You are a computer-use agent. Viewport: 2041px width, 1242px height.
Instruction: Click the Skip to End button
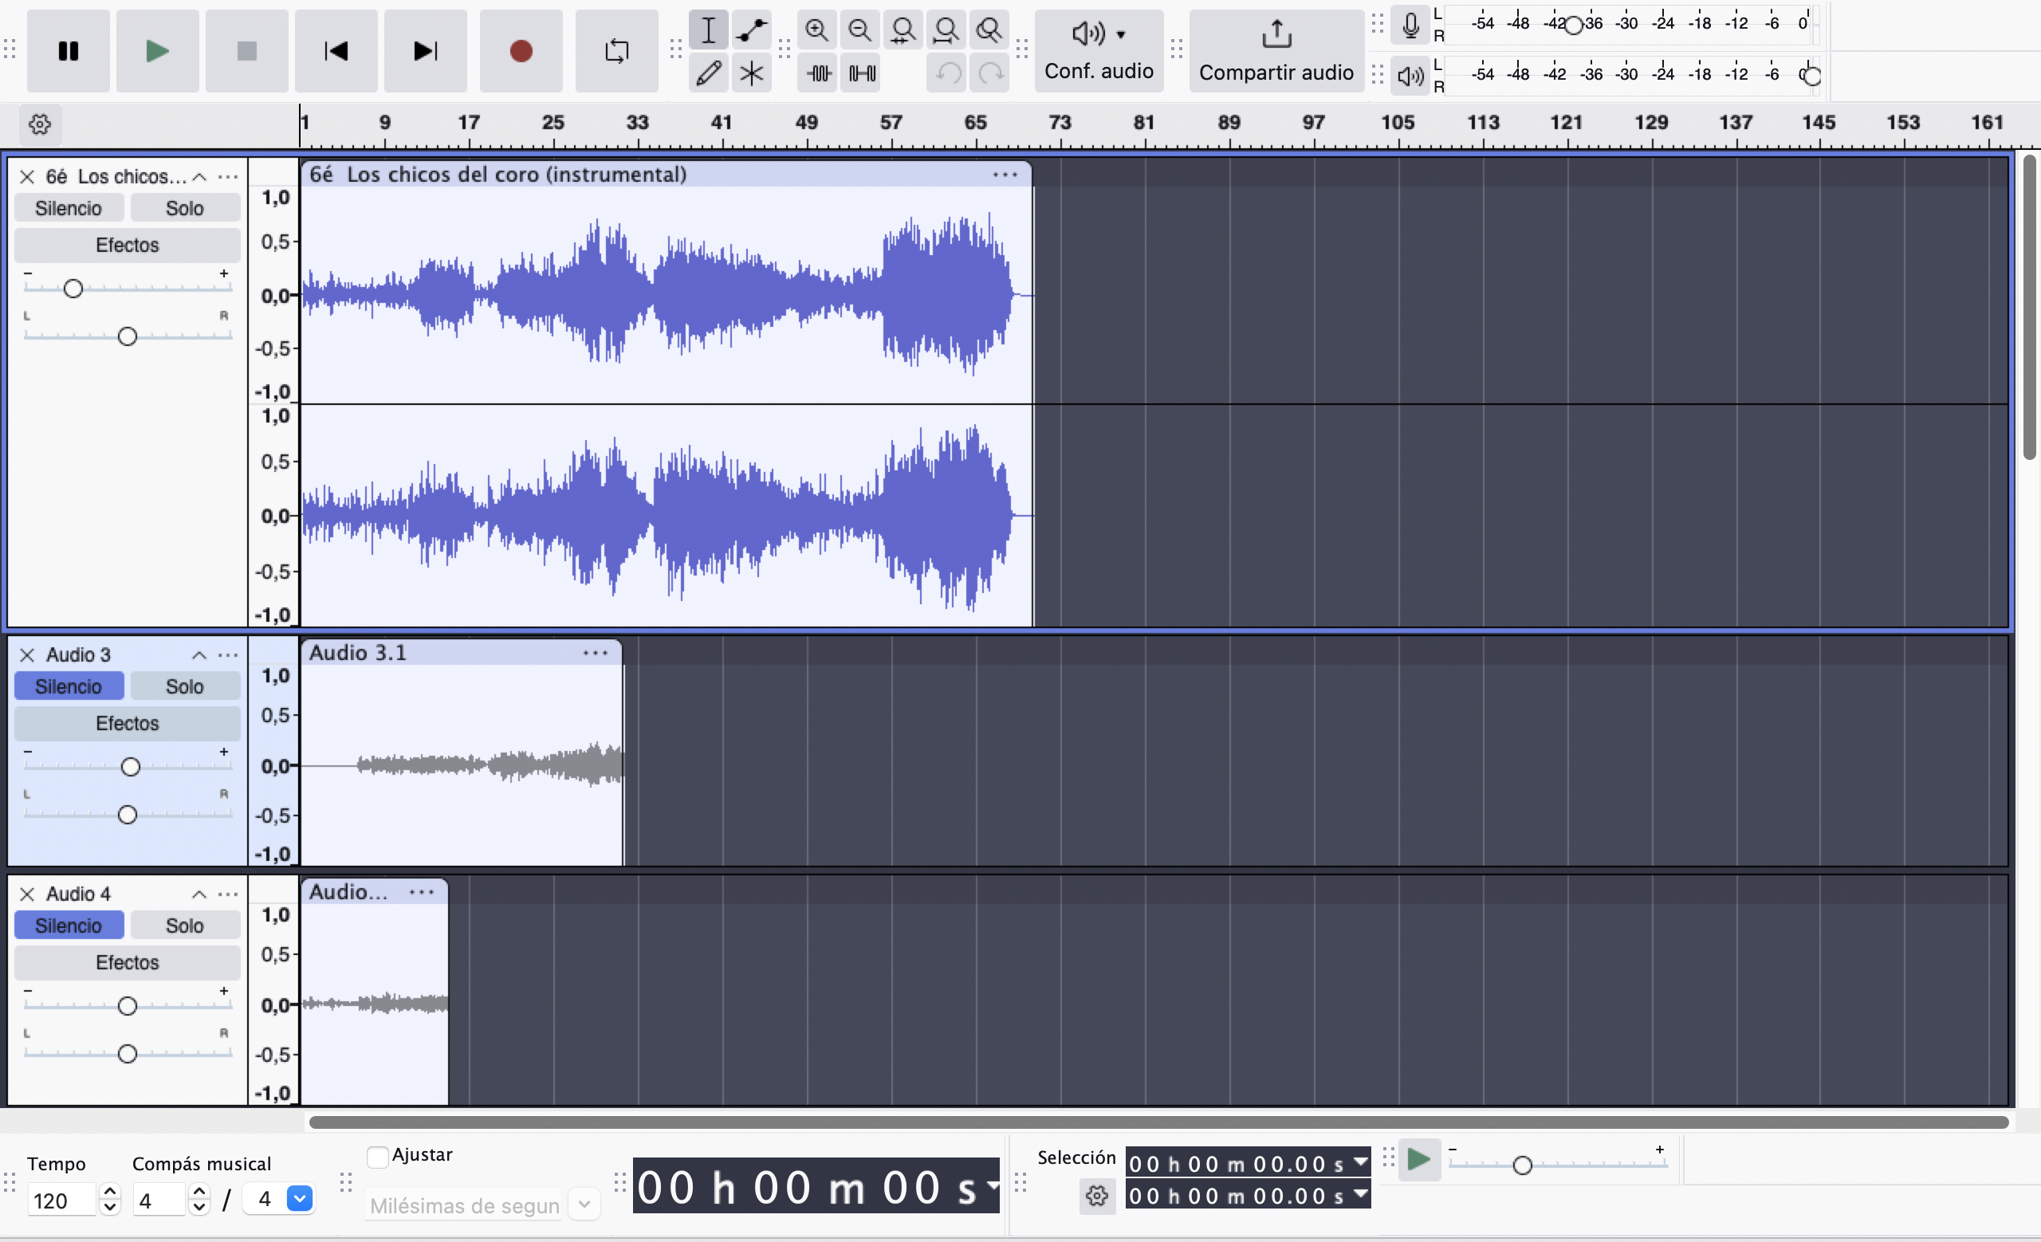(425, 51)
